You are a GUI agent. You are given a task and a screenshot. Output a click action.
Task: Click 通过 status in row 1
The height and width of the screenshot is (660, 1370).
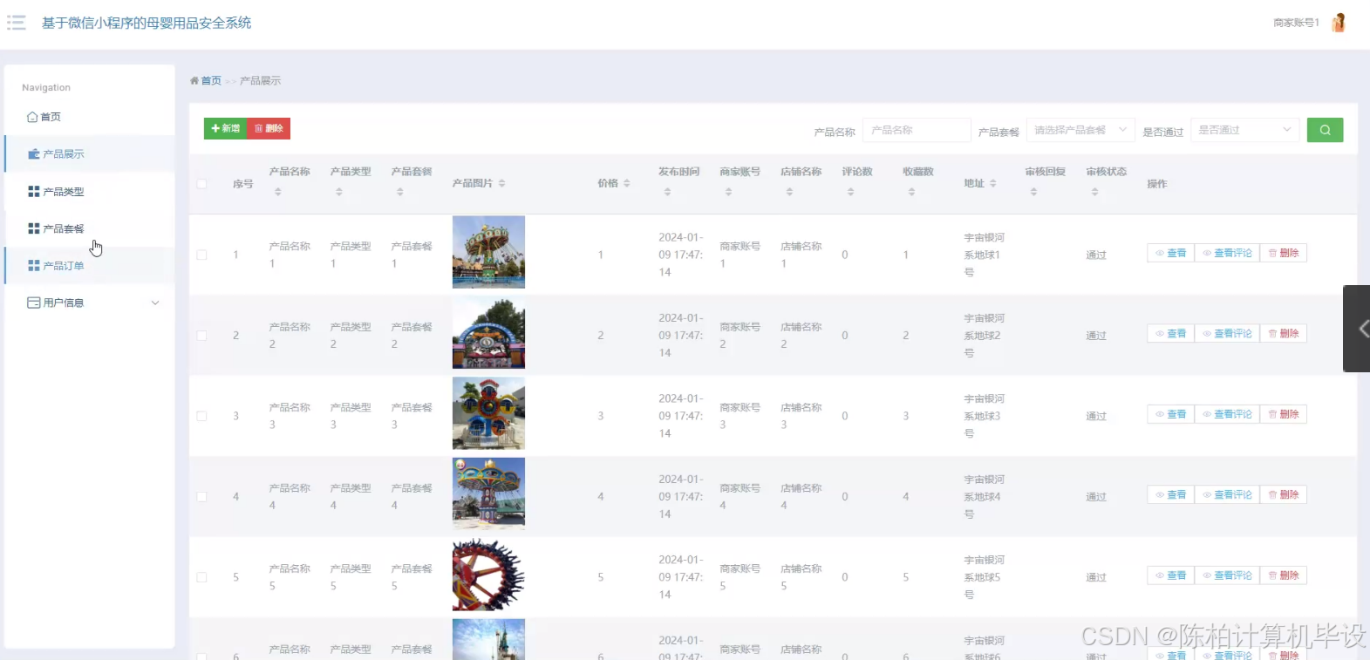(1096, 255)
